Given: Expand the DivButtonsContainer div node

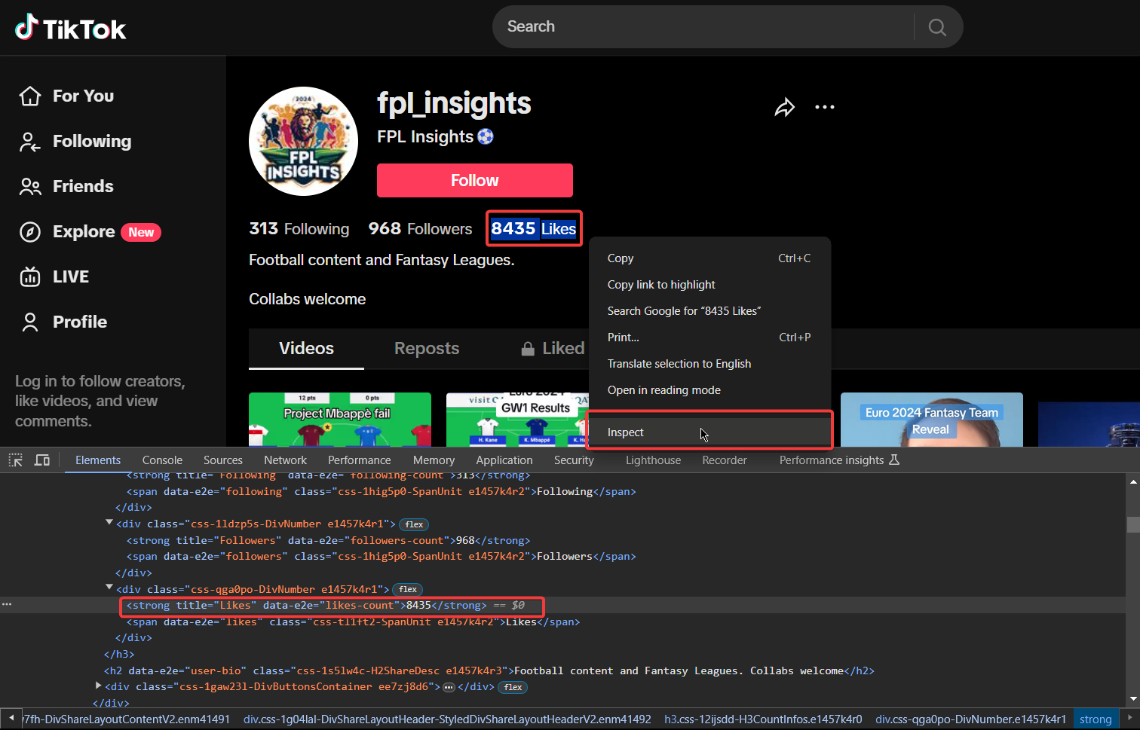Looking at the screenshot, I should [98, 686].
